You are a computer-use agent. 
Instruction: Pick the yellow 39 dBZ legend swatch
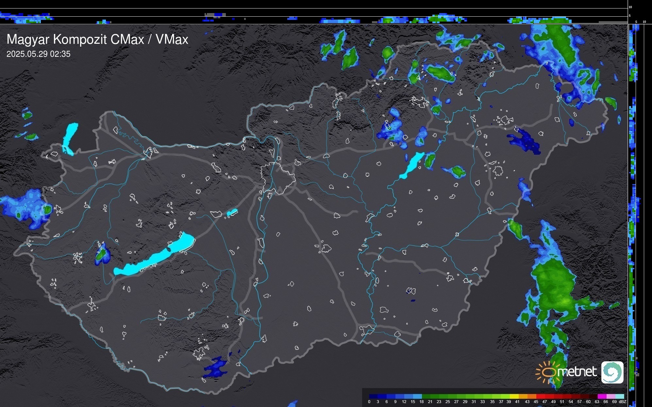tap(514, 396)
